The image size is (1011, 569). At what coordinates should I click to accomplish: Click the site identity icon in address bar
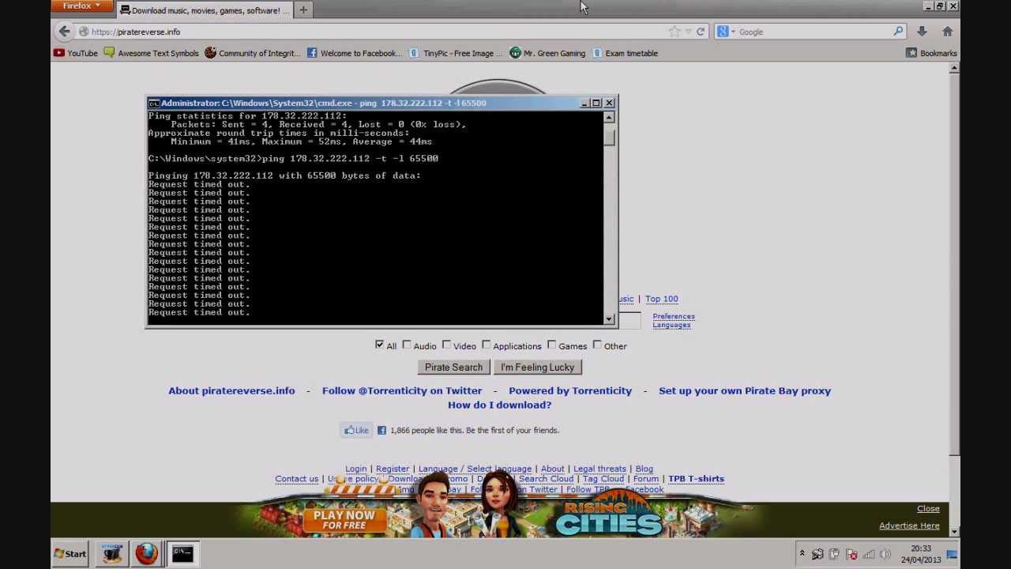(x=84, y=32)
